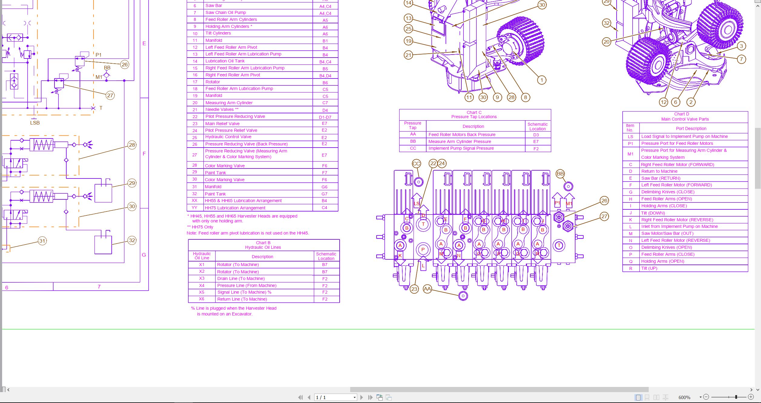Viewport: 761px width, 403px height.
Task: Click 'Lubrication Oil Tank' in the parts table
Action: tap(225, 61)
